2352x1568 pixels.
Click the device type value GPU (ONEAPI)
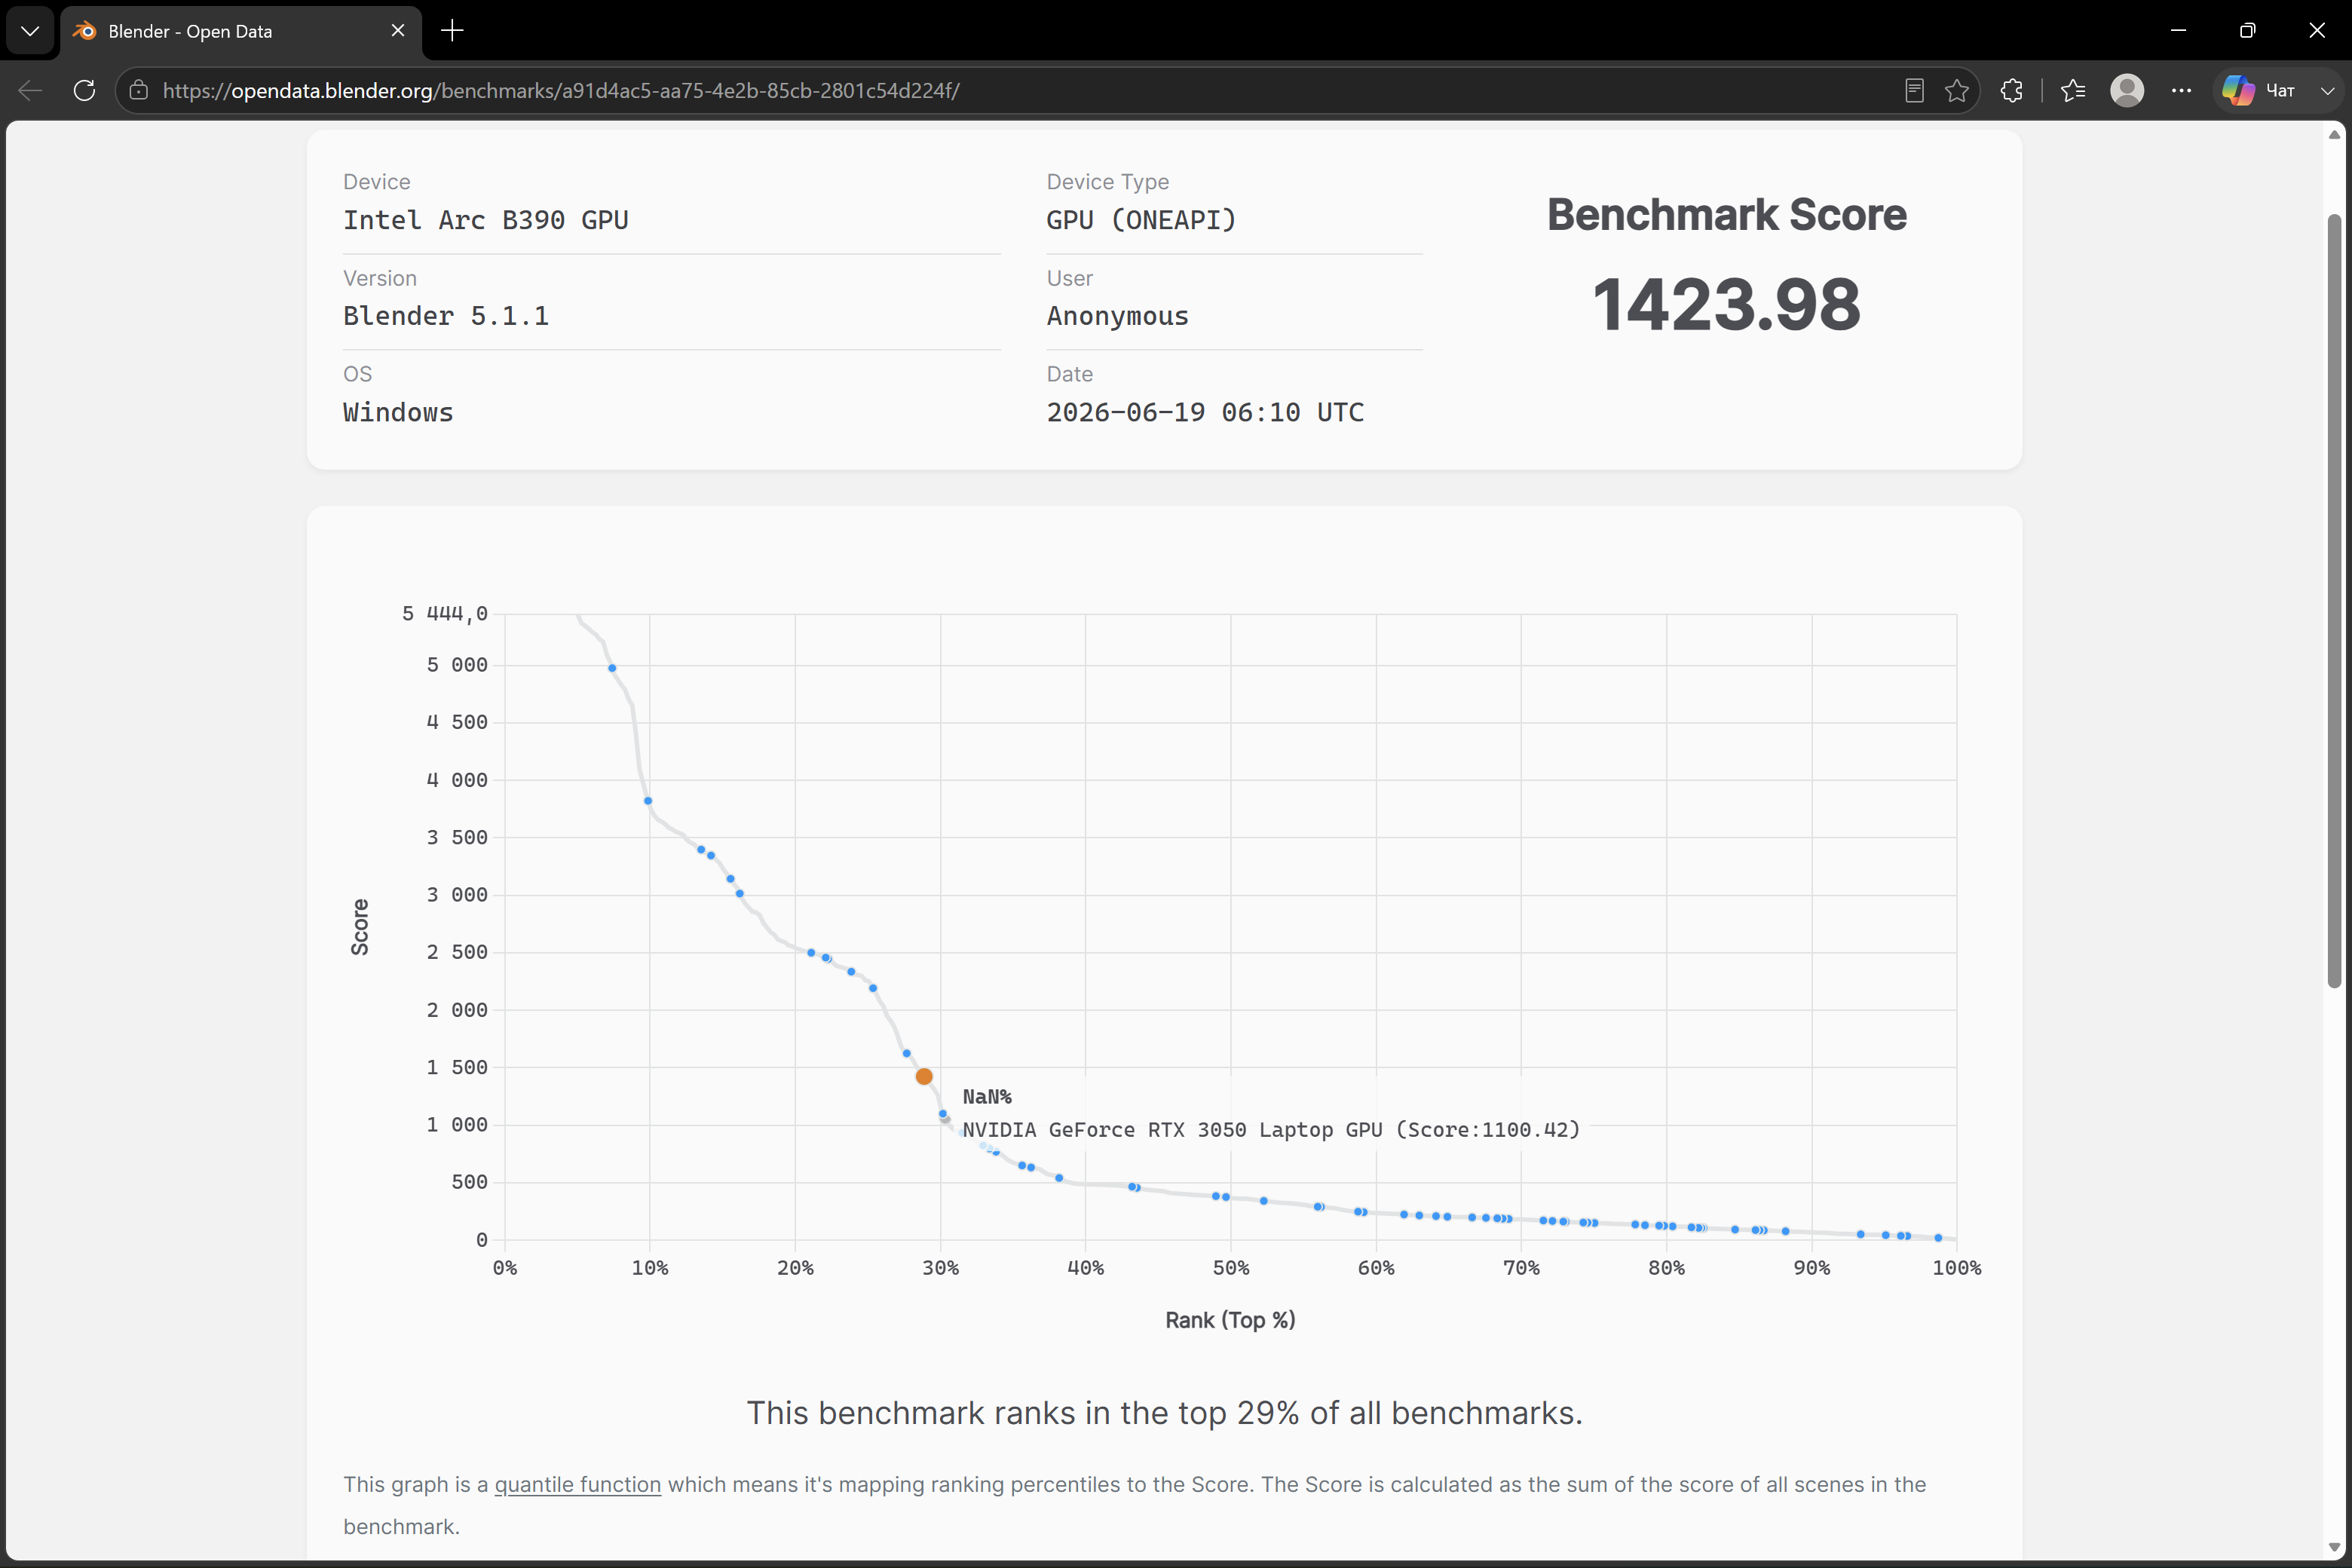[x=1141, y=220]
